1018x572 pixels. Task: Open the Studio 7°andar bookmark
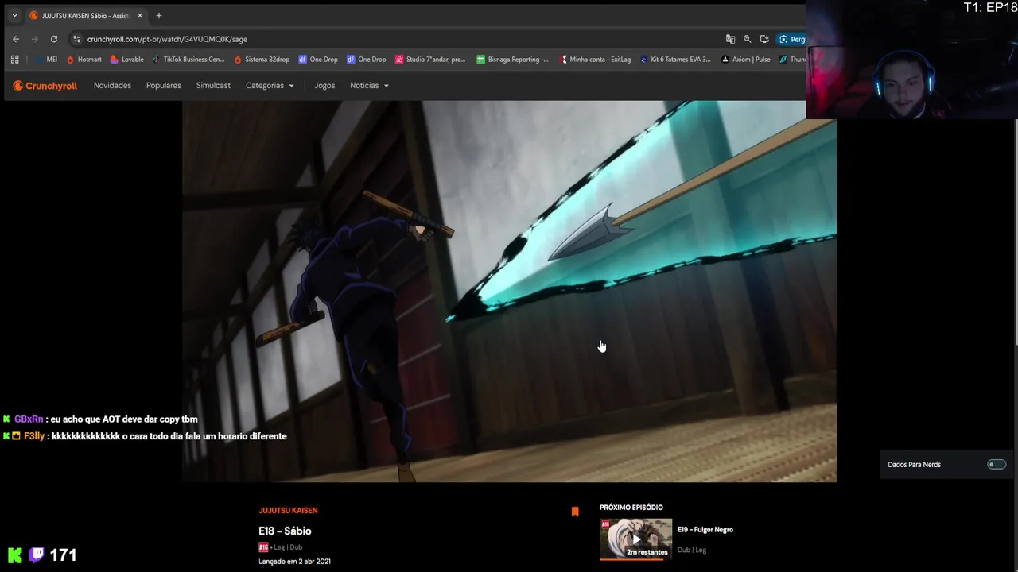pyautogui.click(x=430, y=60)
